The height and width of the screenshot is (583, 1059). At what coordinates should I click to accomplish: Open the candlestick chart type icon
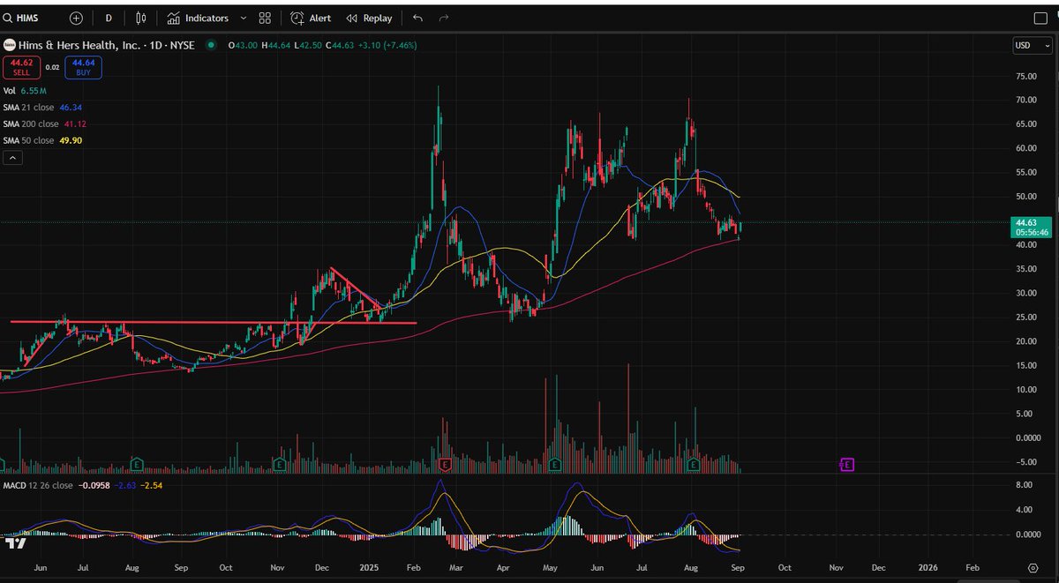(x=141, y=18)
